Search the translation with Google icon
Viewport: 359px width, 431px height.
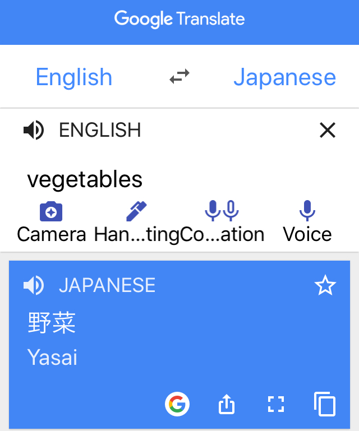177,404
